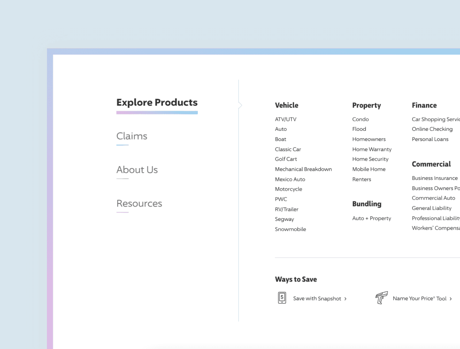The height and width of the screenshot is (349, 460).
Task: Select Flood insurance link
Action: pos(359,129)
